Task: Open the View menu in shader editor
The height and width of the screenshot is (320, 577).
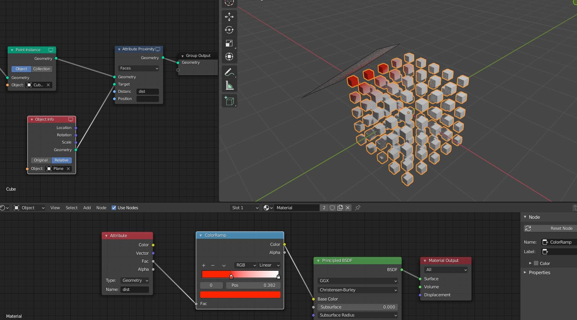Action: click(55, 208)
